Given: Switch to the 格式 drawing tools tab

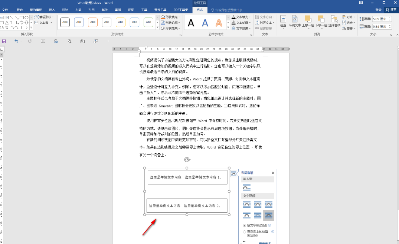Looking at the screenshot, I should [x=199, y=10].
